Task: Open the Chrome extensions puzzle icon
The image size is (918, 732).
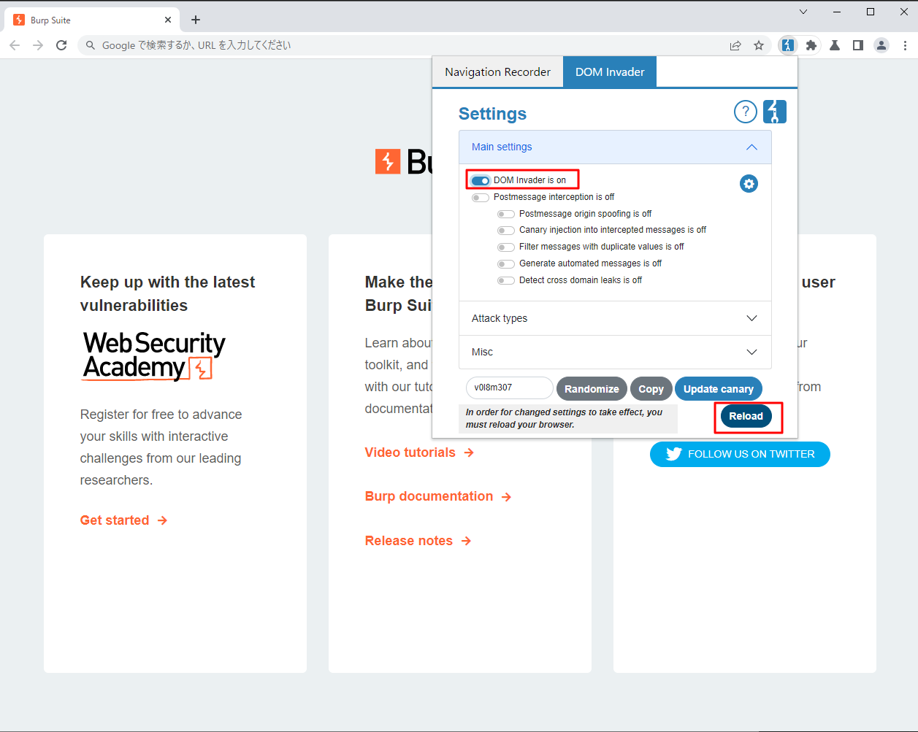Action: [811, 45]
